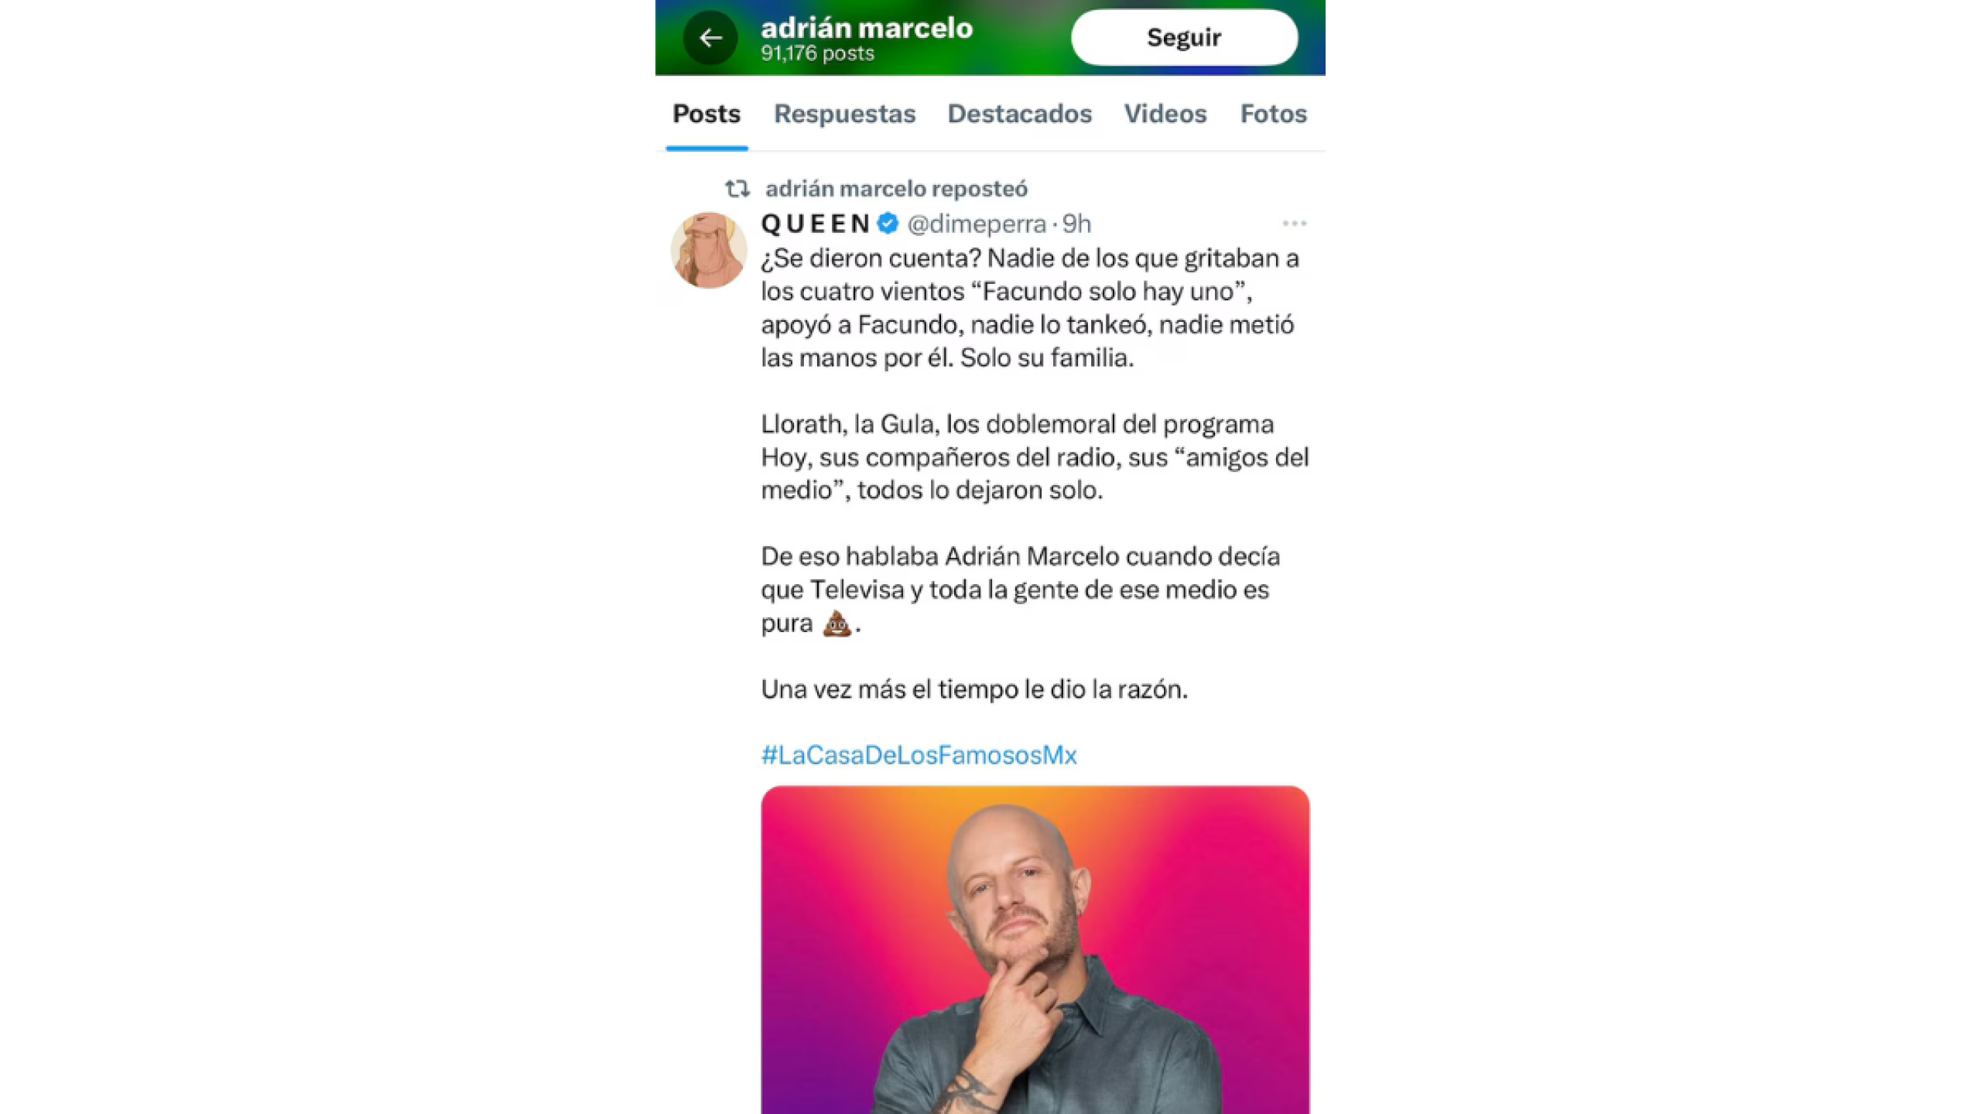Open the three-dot post options menu
Image resolution: width=1981 pixels, height=1114 pixels.
click(1295, 224)
